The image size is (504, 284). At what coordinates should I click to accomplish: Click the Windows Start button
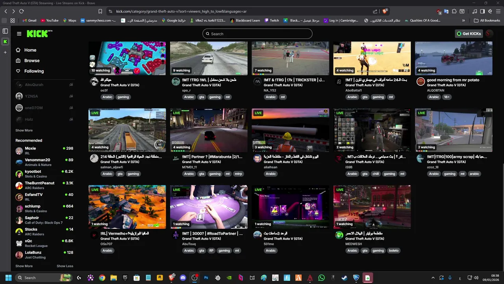tap(8, 278)
